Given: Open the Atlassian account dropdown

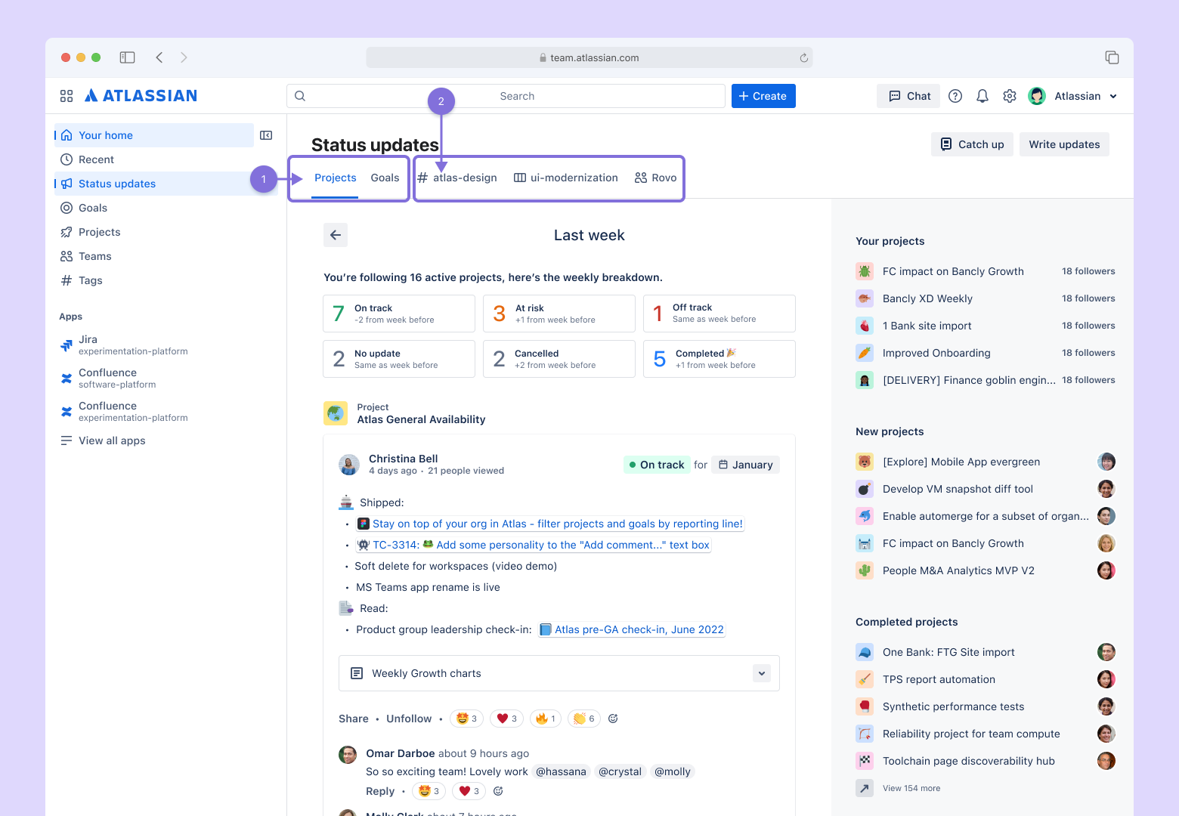Looking at the screenshot, I should 1073,95.
